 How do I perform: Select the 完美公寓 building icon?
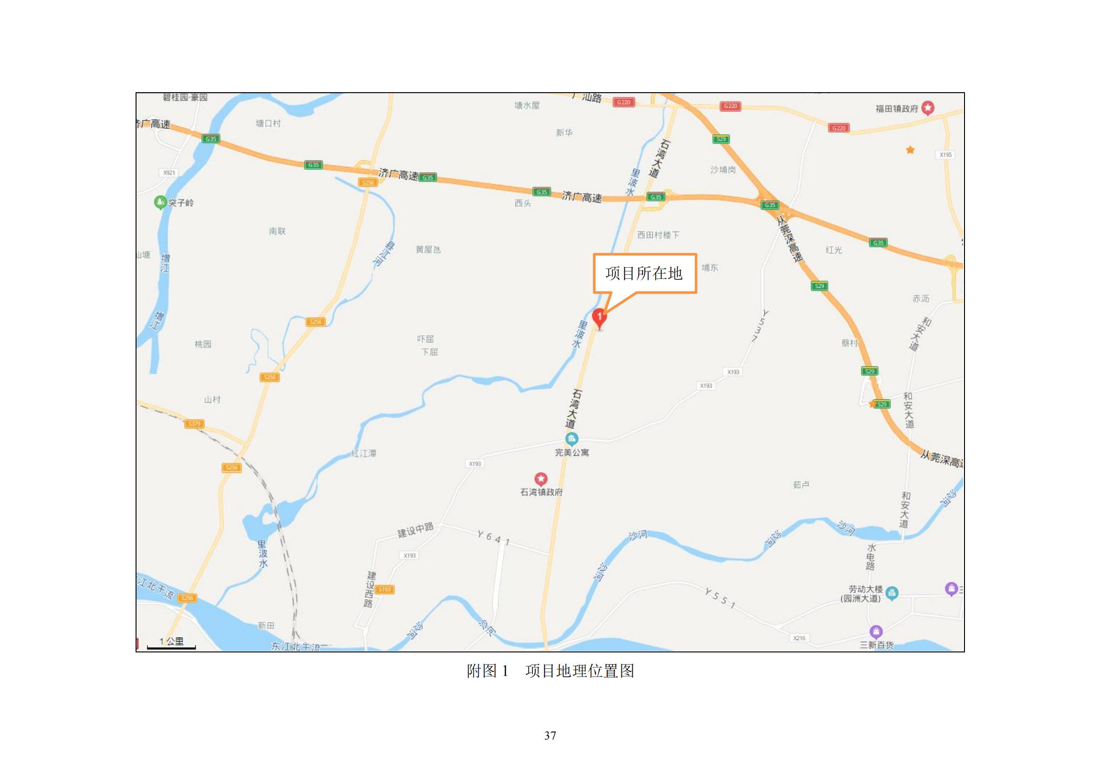(x=571, y=438)
